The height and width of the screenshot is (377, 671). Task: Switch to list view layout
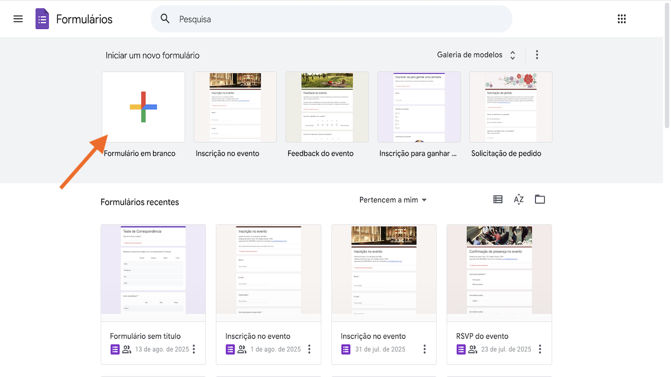[498, 199]
